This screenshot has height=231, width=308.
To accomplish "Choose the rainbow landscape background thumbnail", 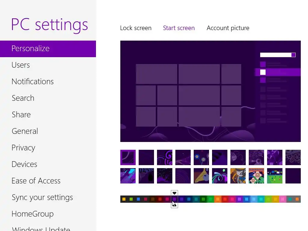I will (275, 176).
